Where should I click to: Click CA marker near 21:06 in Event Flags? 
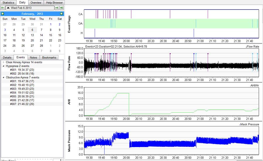208,14
